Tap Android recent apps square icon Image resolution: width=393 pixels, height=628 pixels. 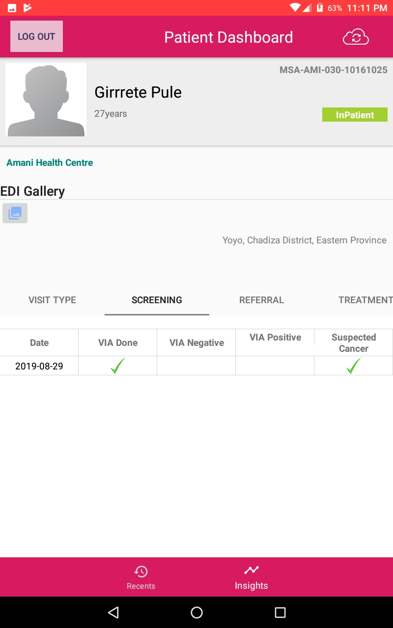tap(280, 612)
